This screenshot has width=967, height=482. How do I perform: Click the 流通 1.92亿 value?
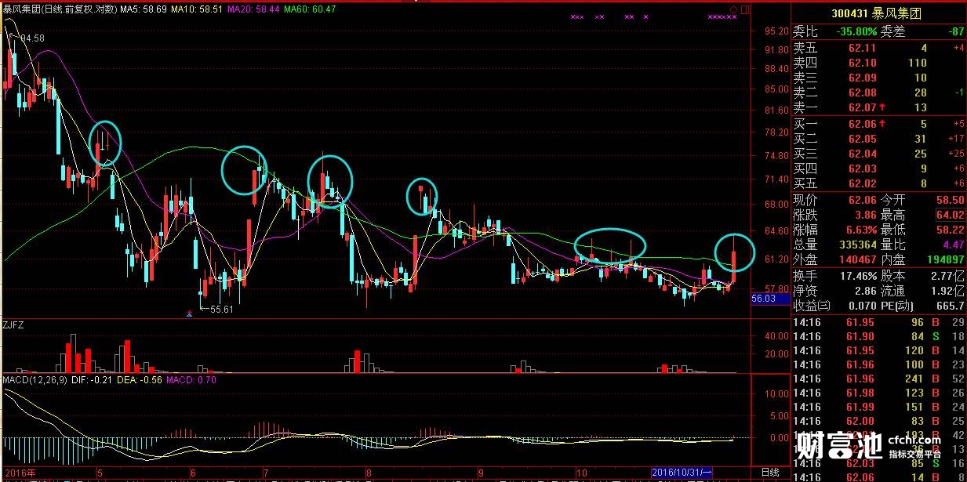[947, 291]
